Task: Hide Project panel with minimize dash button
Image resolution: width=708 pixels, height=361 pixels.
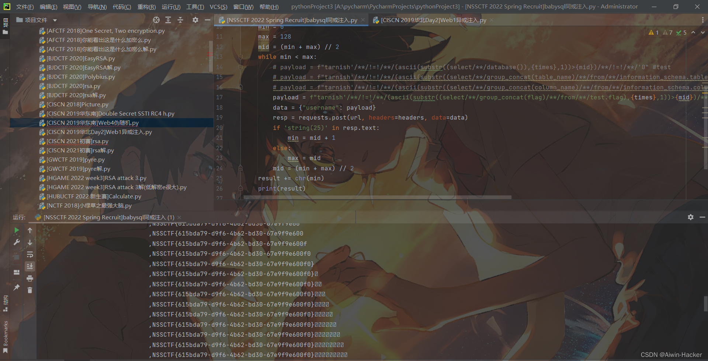Action: coord(207,20)
